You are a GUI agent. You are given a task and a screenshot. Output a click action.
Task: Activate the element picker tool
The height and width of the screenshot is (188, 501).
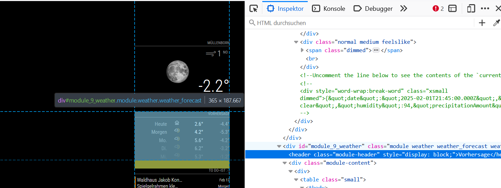(x=254, y=9)
